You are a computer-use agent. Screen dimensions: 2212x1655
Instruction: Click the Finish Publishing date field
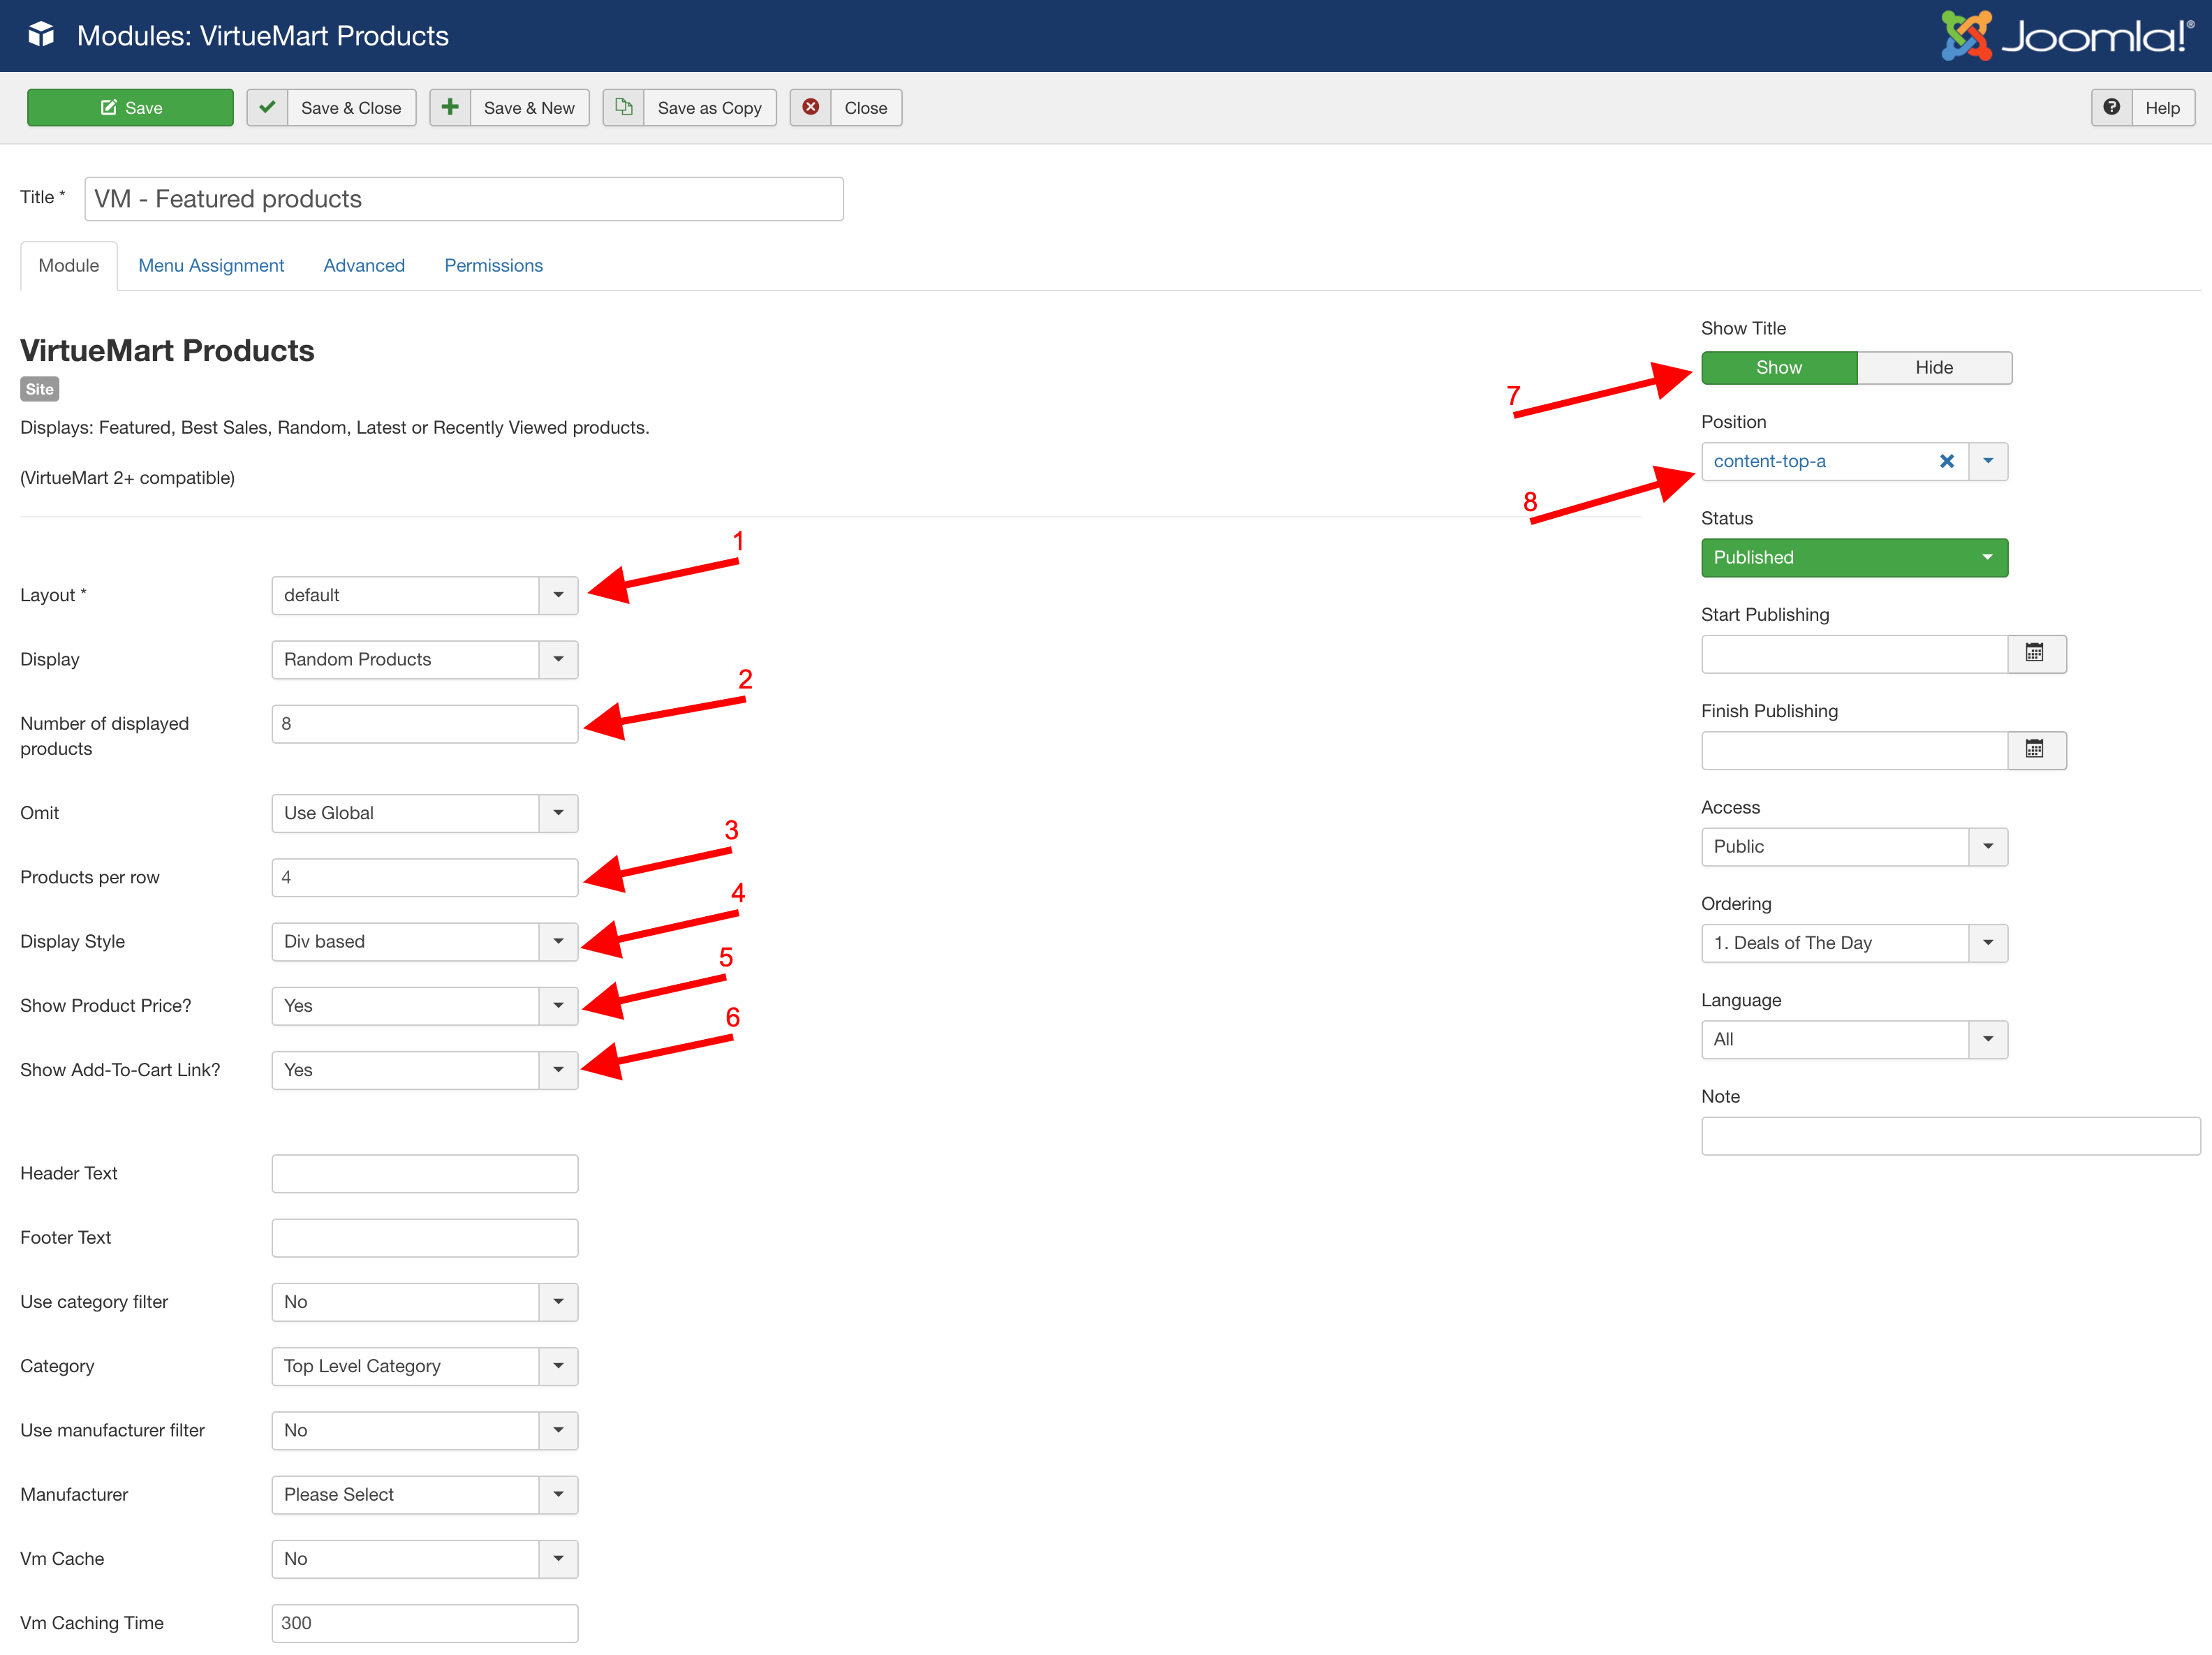(x=1854, y=750)
